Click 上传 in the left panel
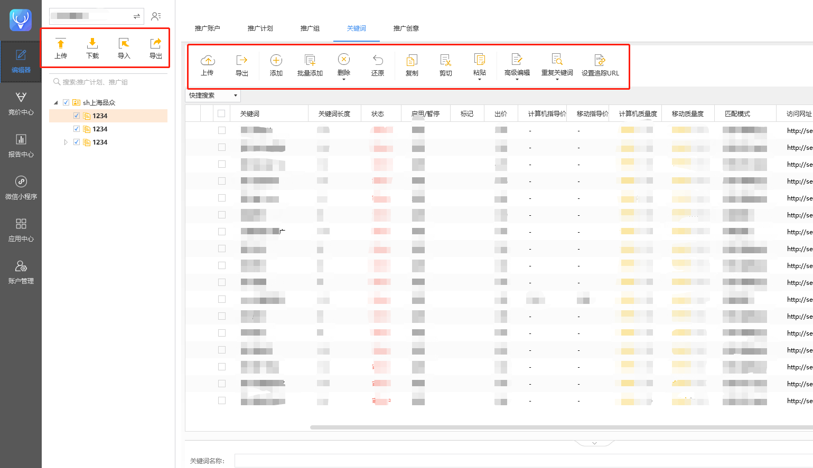 (61, 48)
